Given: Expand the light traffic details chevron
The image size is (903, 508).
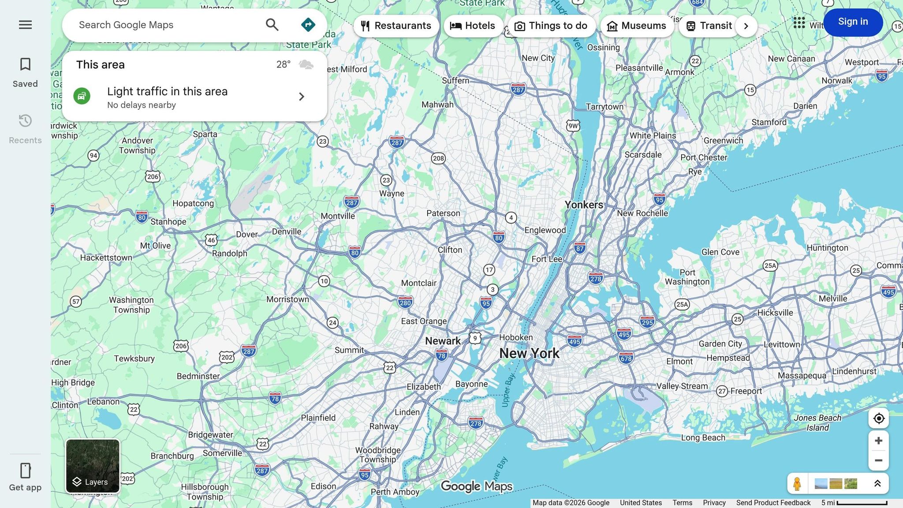Looking at the screenshot, I should pyautogui.click(x=302, y=97).
